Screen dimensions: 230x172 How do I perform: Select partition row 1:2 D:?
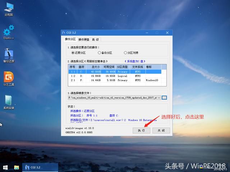[x=115, y=76]
